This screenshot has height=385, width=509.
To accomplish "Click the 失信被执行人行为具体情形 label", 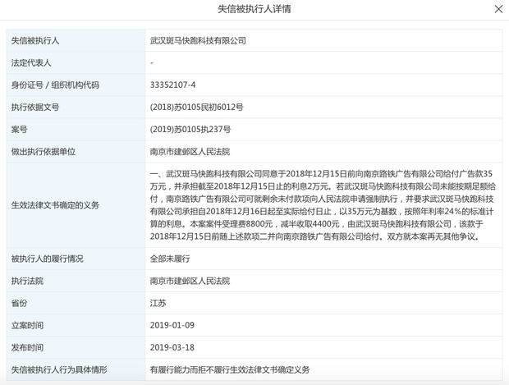I will click(59, 369).
